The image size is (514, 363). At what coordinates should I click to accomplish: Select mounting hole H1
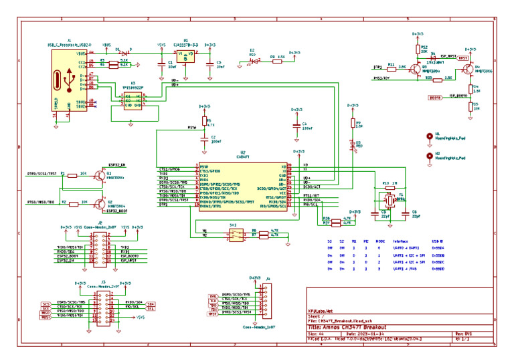(430, 136)
